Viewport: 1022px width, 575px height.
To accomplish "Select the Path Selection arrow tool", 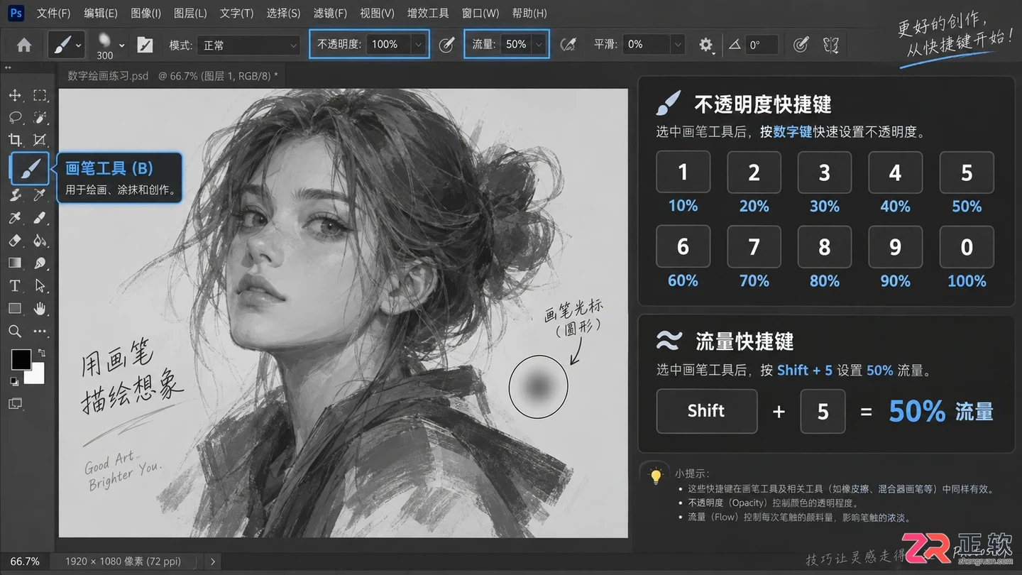I will pyautogui.click(x=40, y=286).
